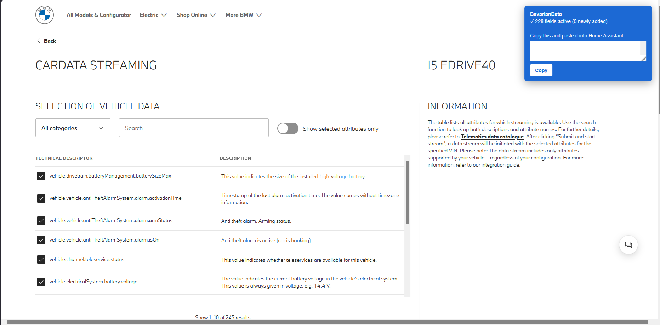Select vehicle.drivetrain.batteryManagement.batterySizeMax text

[x=110, y=176]
